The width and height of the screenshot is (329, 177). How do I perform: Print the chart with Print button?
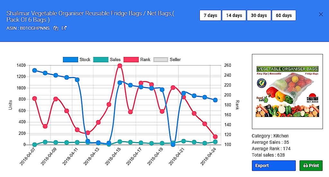(311, 165)
